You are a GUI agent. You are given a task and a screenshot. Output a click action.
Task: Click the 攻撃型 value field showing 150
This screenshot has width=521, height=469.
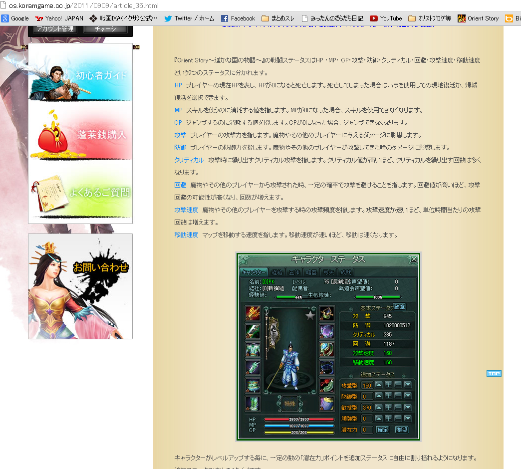367,385
